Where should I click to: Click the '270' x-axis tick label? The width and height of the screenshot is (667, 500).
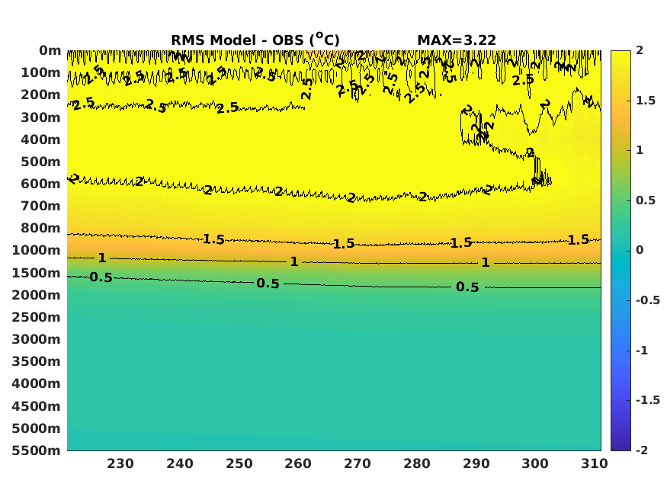pos(358,463)
